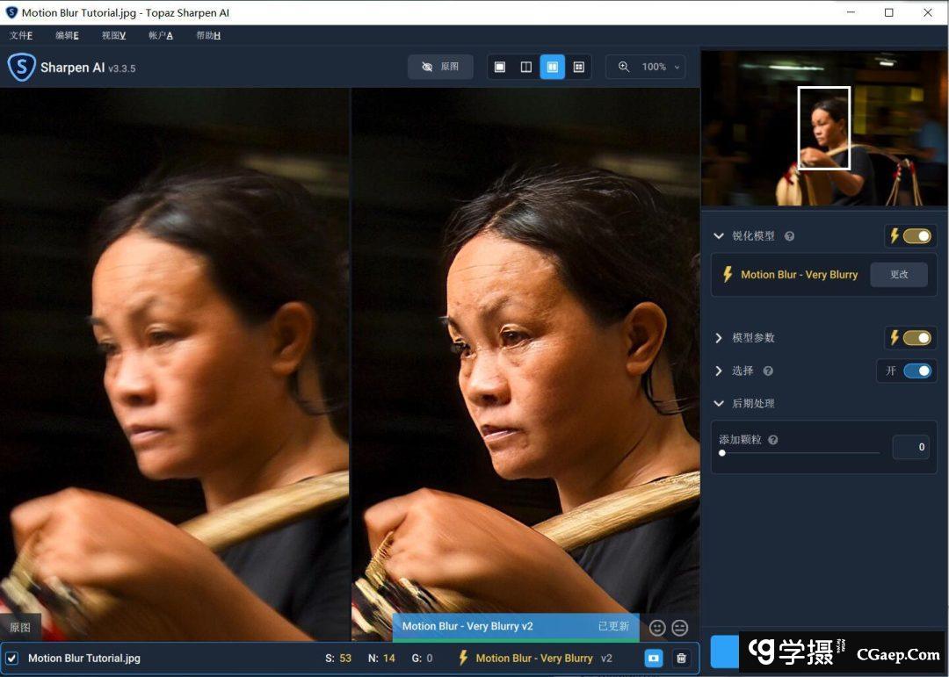Select the single image view icon
This screenshot has width=949, height=677.
pyautogui.click(x=500, y=67)
